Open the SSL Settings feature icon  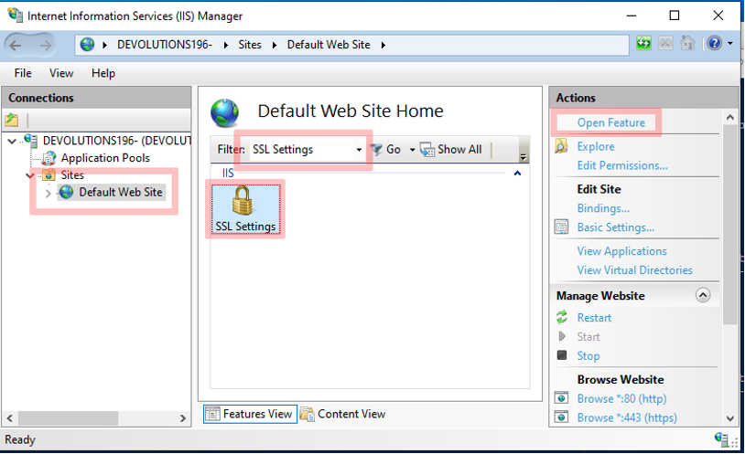click(245, 209)
